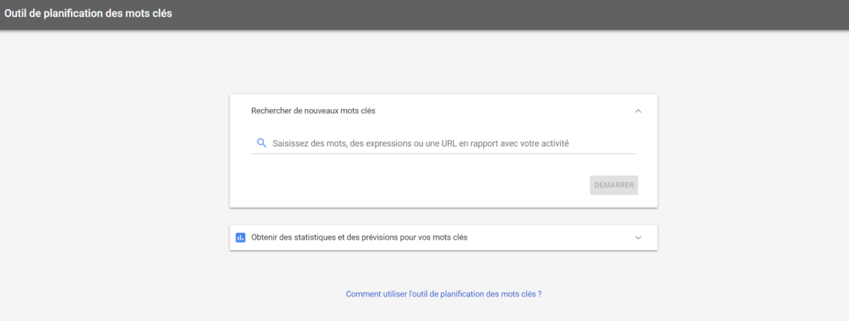Expand the Obtenir des statistiques panel chevron
849x321 pixels.
pos(637,237)
